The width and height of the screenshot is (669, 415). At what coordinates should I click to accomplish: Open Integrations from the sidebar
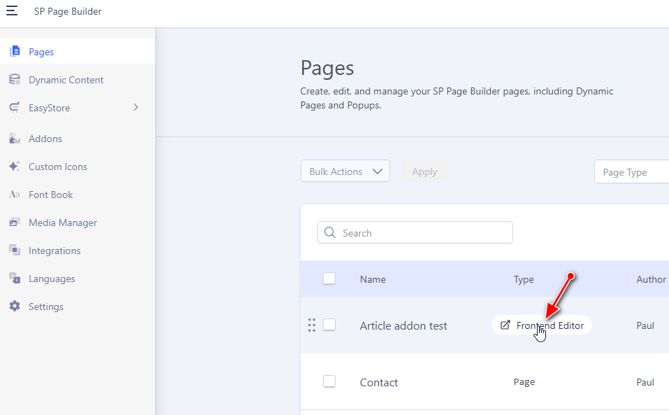point(55,251)
